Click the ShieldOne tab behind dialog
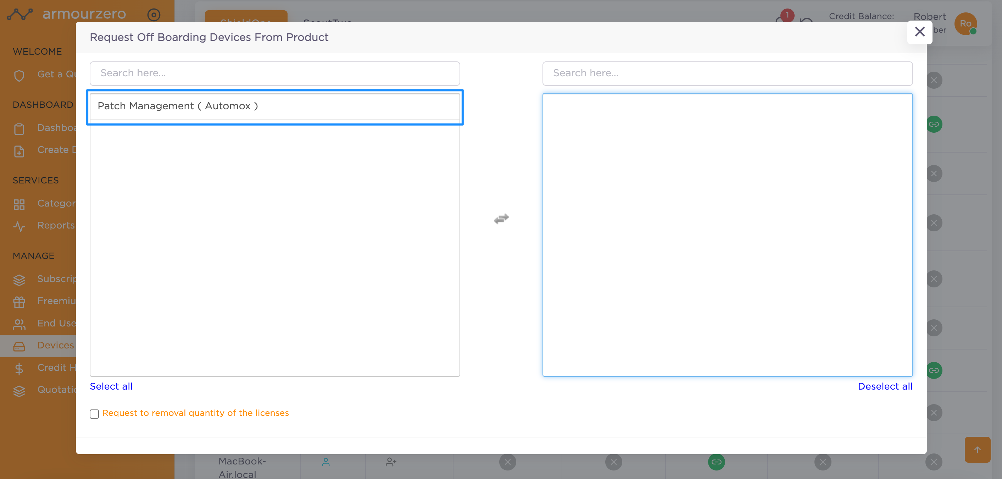This screenshot has width=1002, height=479. point(246,16)
